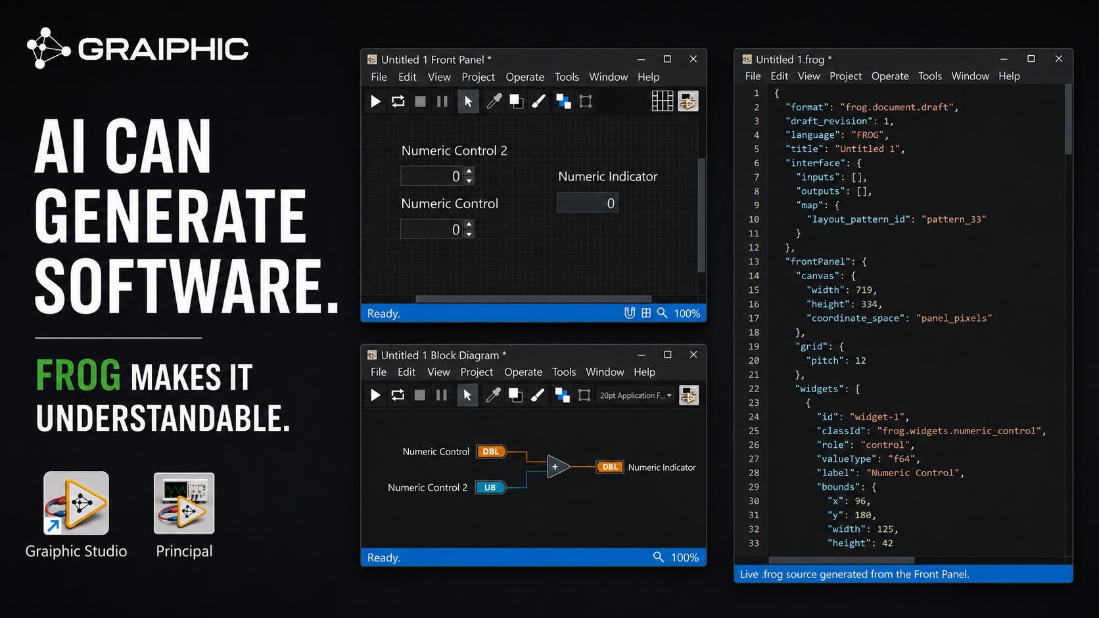Open File menu in Front Panel window
The image size is (1099, 618).
[379, 77]
